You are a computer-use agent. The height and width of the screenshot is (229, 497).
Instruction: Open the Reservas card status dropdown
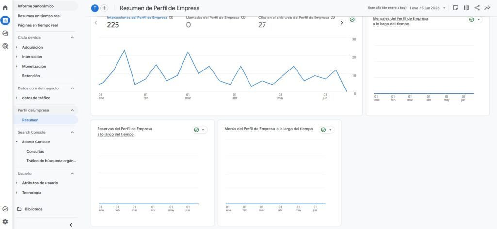(199, 130)
